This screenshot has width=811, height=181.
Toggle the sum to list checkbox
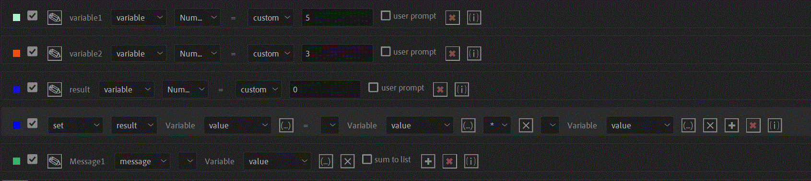point(367,159)
